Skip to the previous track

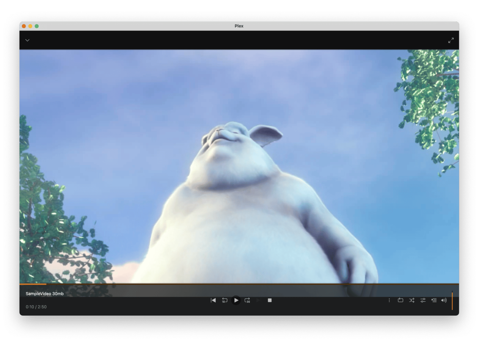(x=213, y=300)
